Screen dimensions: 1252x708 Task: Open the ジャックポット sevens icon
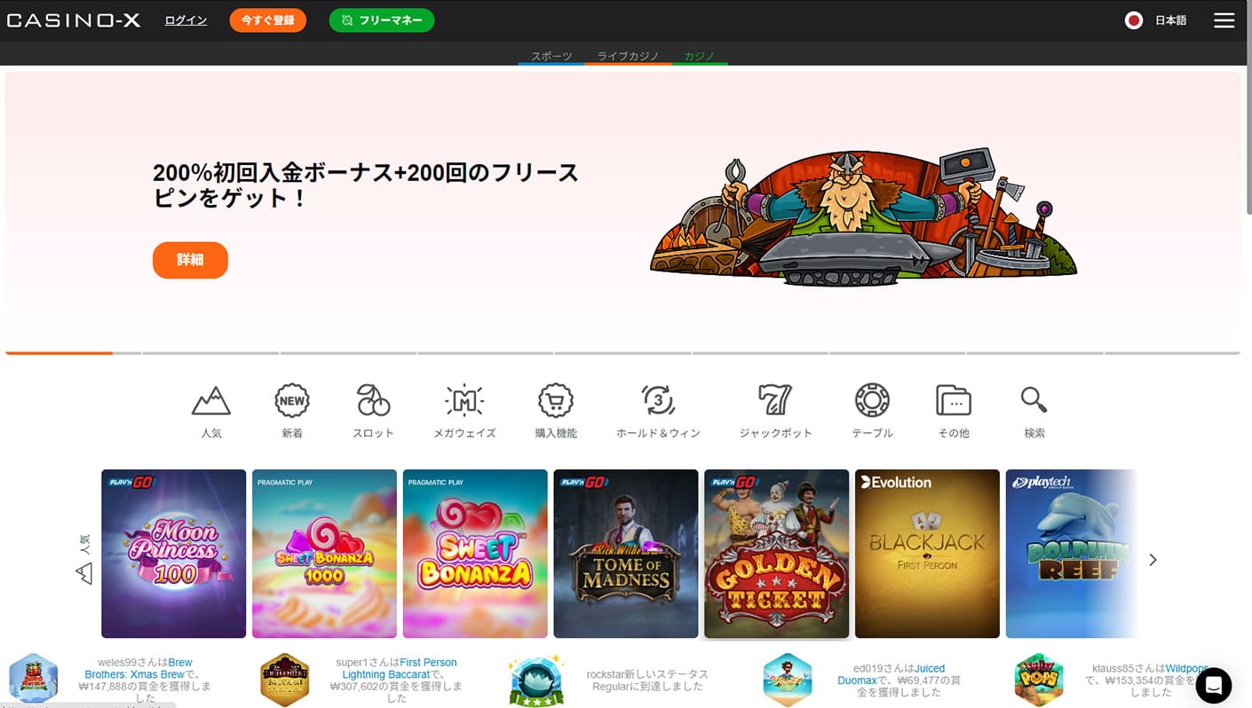[x=775, y=401]
